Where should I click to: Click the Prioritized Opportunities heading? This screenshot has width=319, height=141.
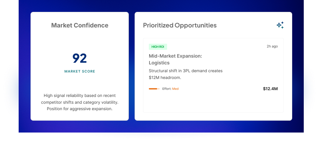click(x=180, y=25)
